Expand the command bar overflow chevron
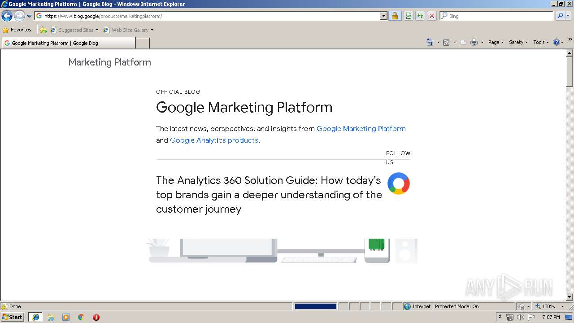Image resolution: width=574 pixels, height=323 pixels. click(x=570, y=39)
